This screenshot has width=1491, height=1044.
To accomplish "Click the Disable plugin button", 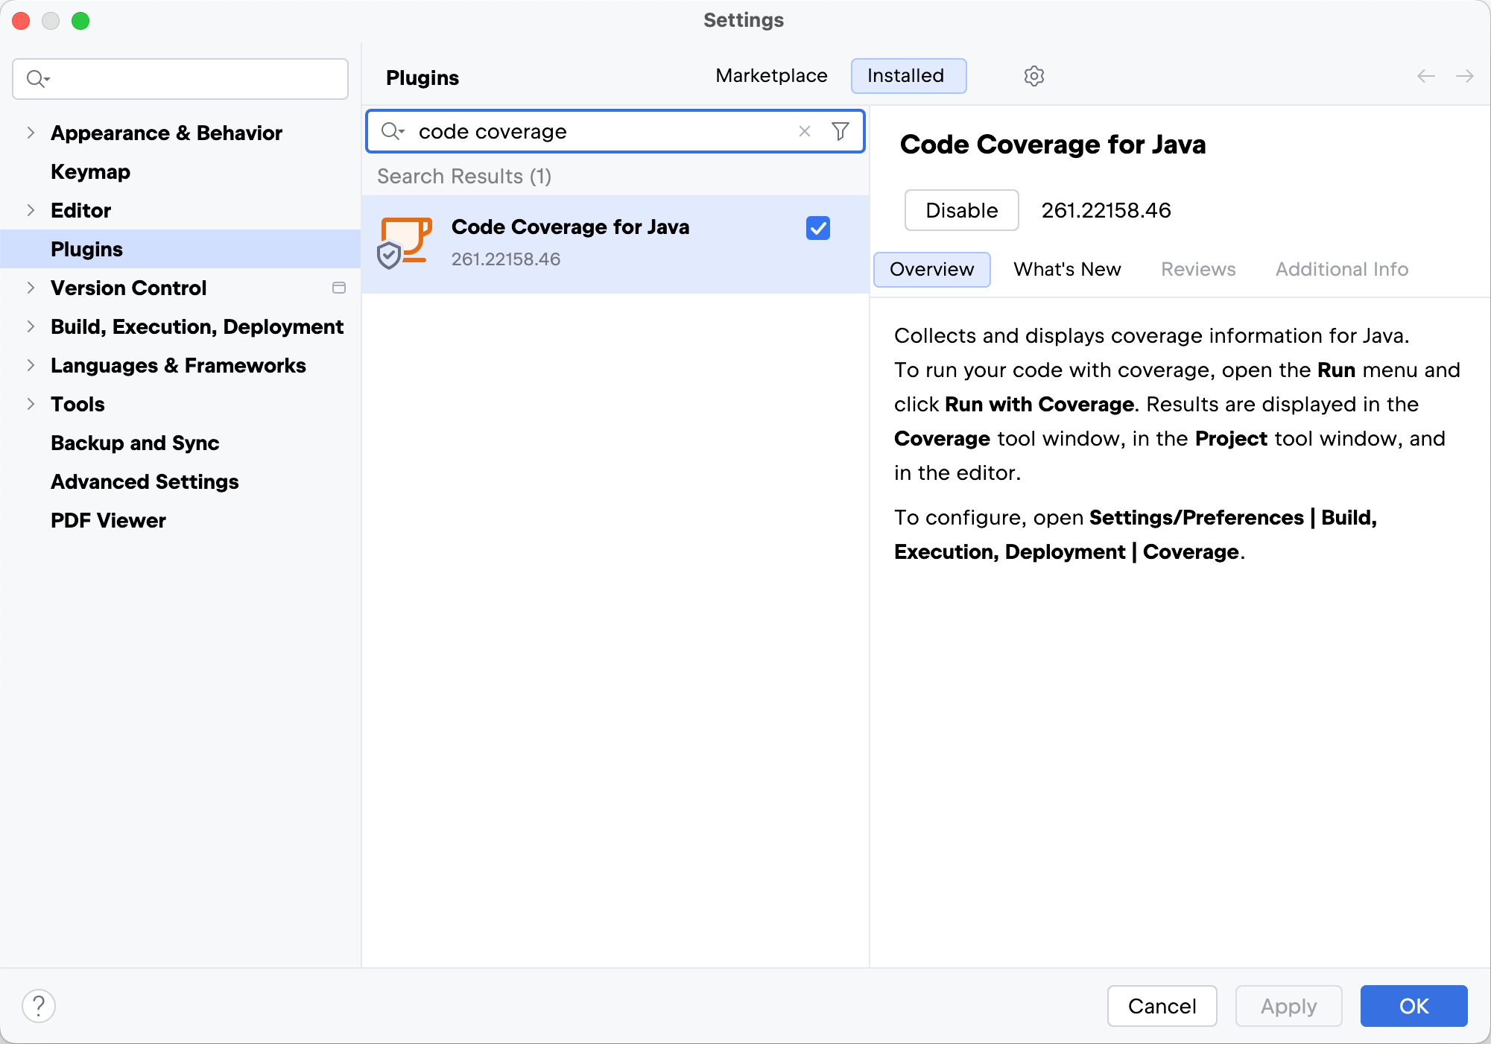I will 961,210.
